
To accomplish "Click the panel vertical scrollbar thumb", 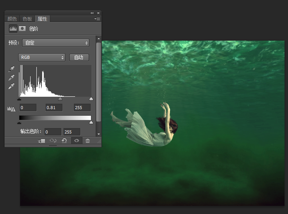I will (99, 82).
